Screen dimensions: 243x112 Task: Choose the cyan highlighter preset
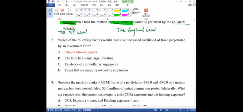[x=125, y=10]
